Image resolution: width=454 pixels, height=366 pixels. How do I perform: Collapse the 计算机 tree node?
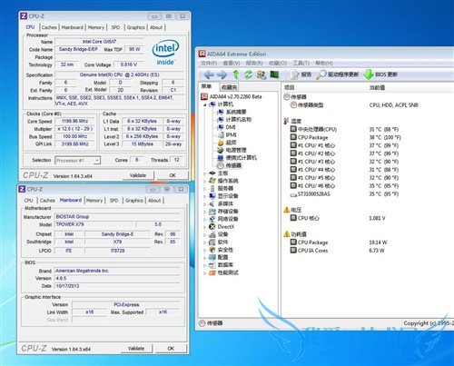coord(205,104)
